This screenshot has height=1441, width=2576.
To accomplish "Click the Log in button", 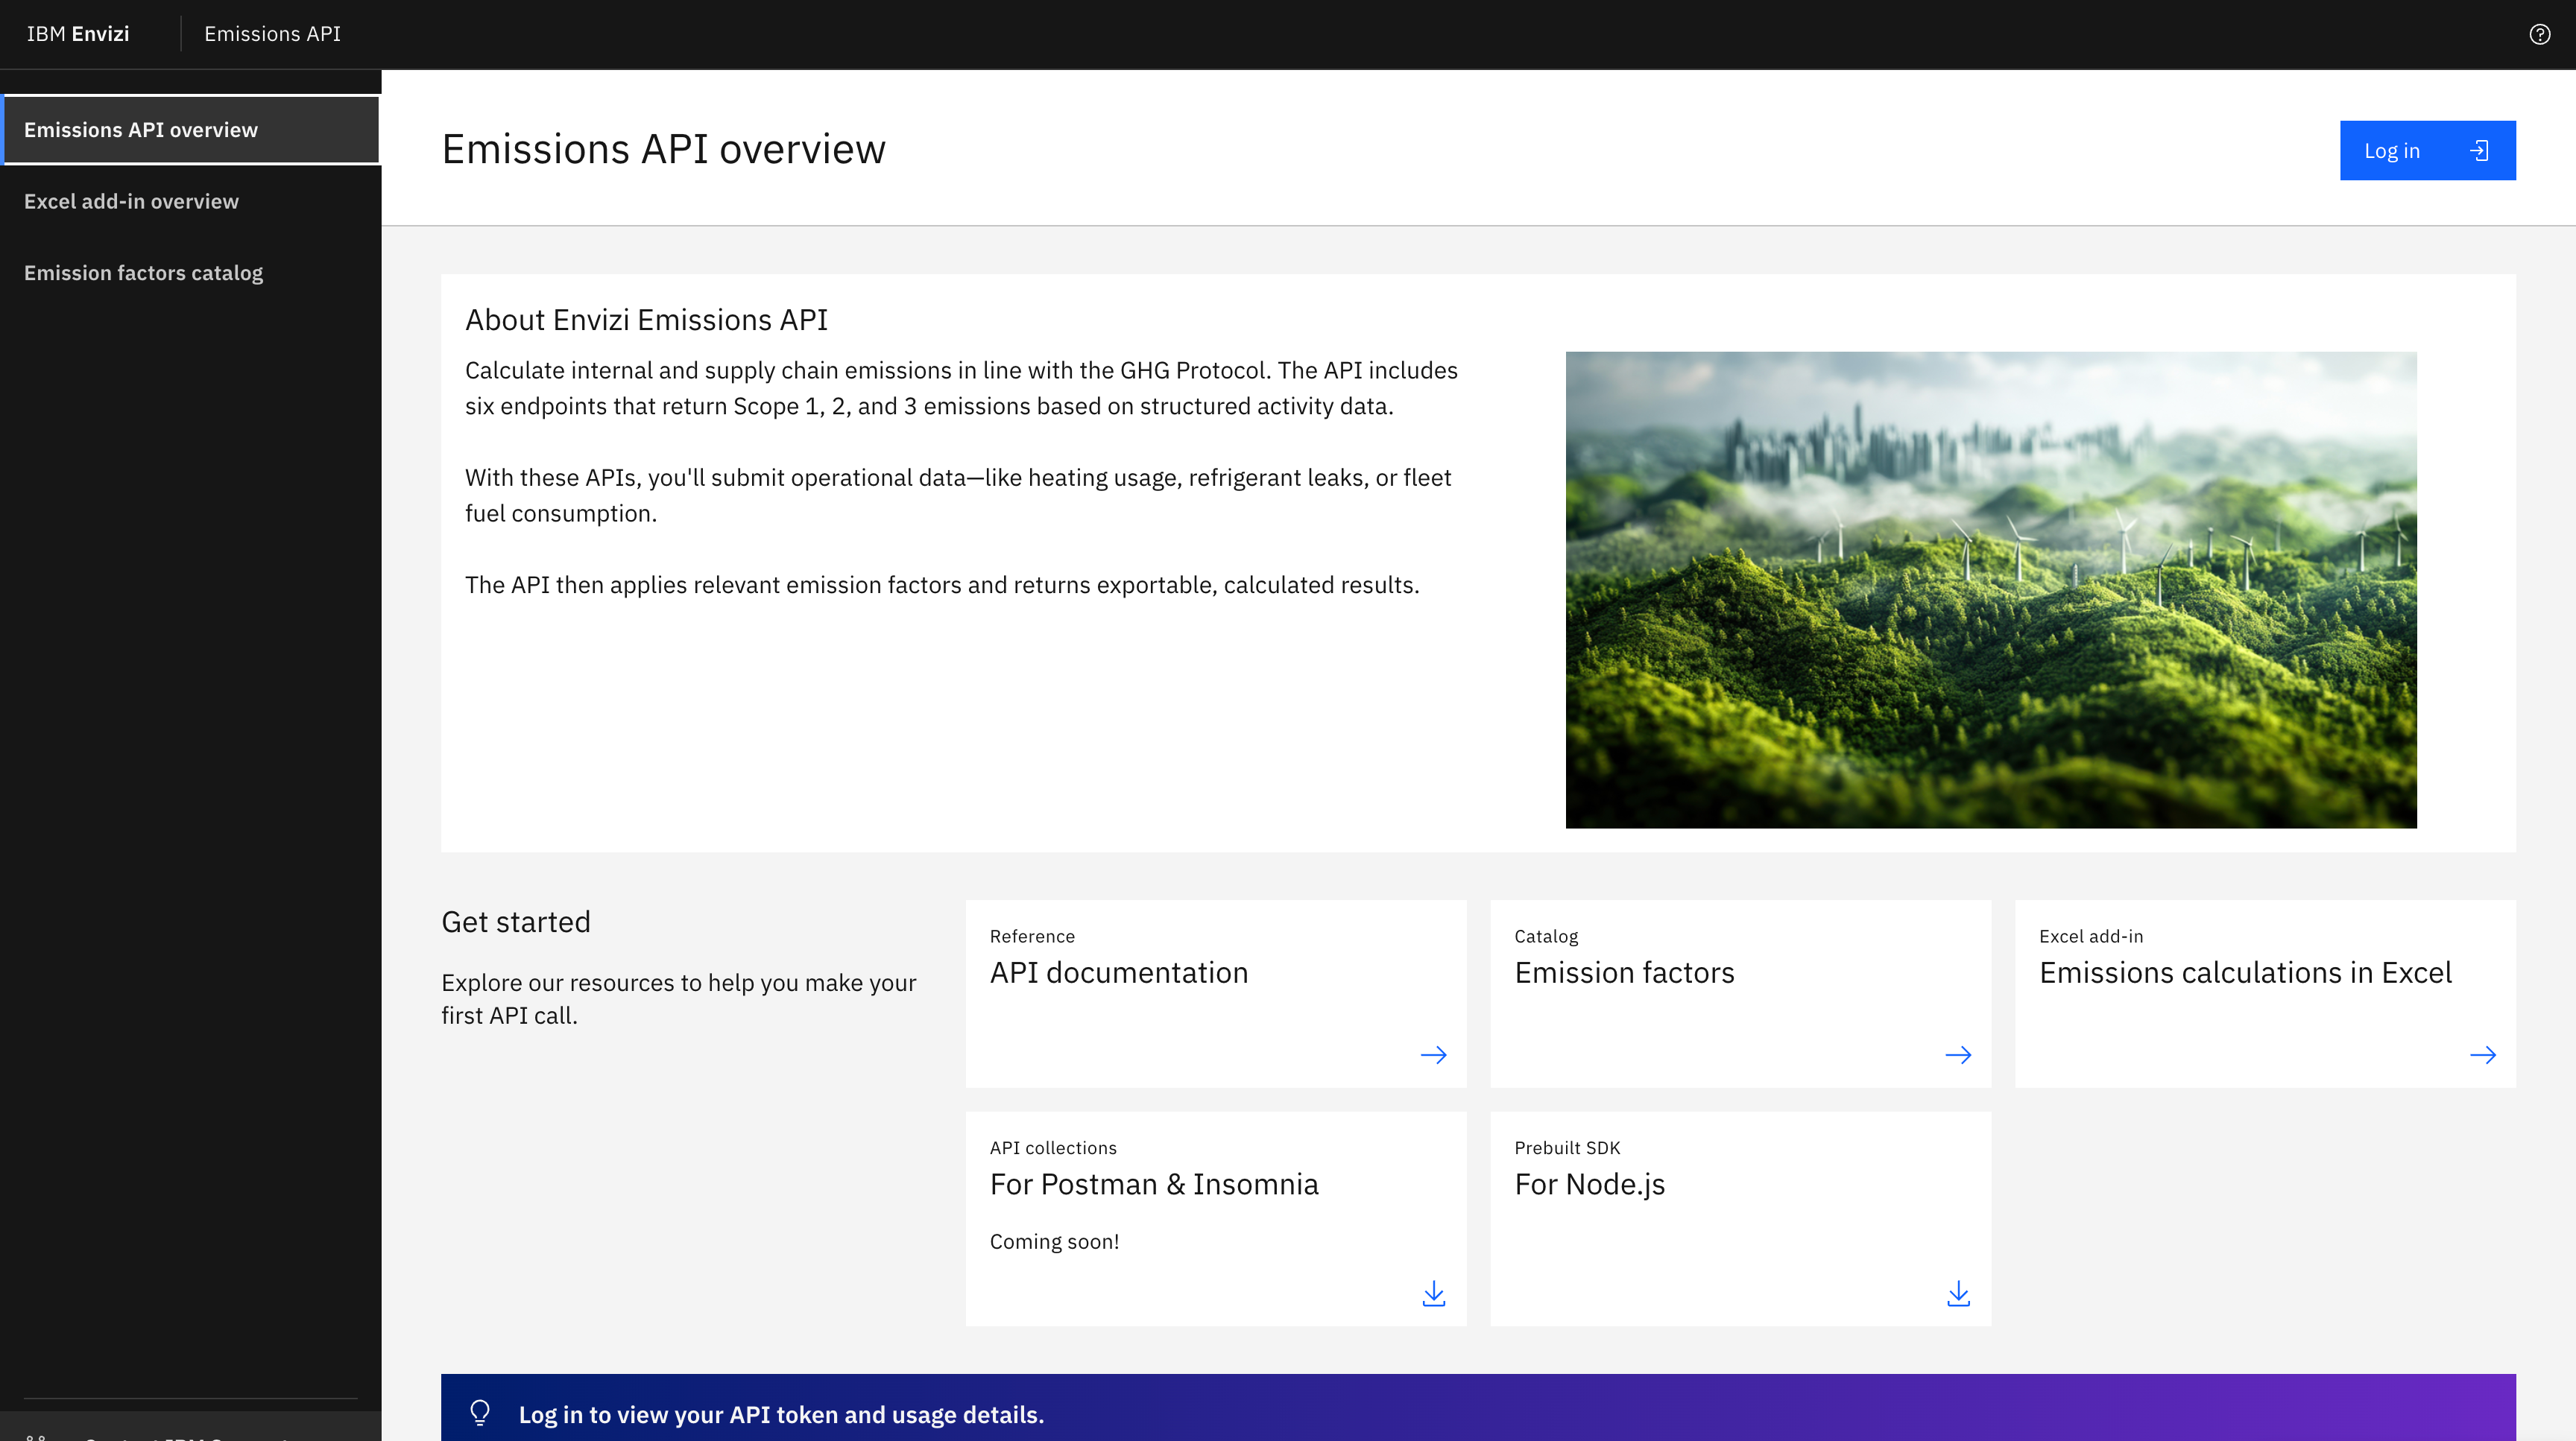I will [x=2427, y=151].
